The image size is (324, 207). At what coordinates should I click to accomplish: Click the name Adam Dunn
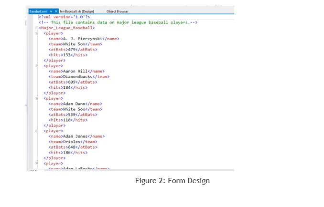[74, 103]
